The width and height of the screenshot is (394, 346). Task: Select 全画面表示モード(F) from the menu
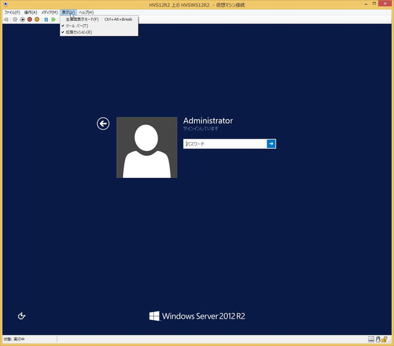point(99,19)
